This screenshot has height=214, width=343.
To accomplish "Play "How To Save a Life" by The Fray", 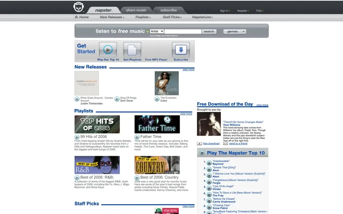I will pyautogui.click(x=209, y=194).
